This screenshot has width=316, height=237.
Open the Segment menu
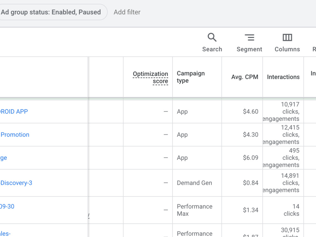click(249, 43)
